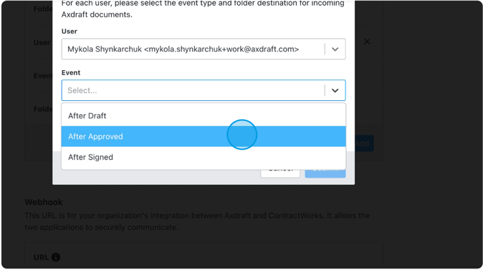Click the URL info icon
483x270 pixels.
(56, 257)
